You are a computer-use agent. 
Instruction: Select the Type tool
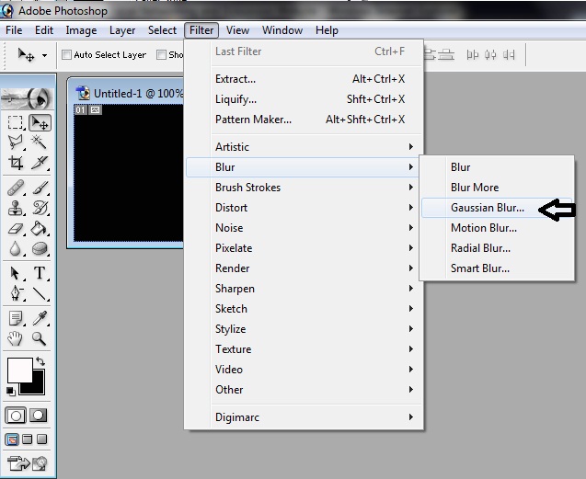[40, 273]
